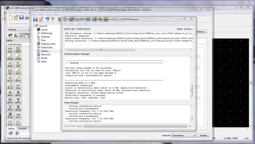Select the MLOC palette component
The width and height of the screenshot is (255, 144).
tap(18, 122)
